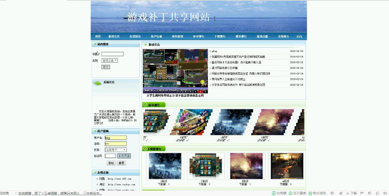Screen dimensions: 389x196
Task: Go to 游戏公告 in the navigation bar
Action: (114, 36)
